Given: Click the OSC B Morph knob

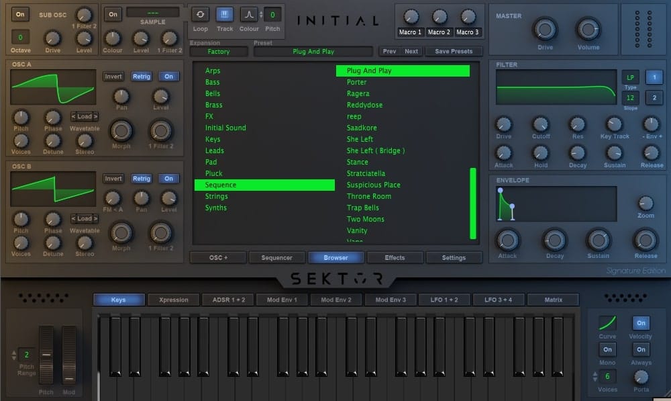Looking at the screenshot, I should pyautogui.click(x=121, y=232).
